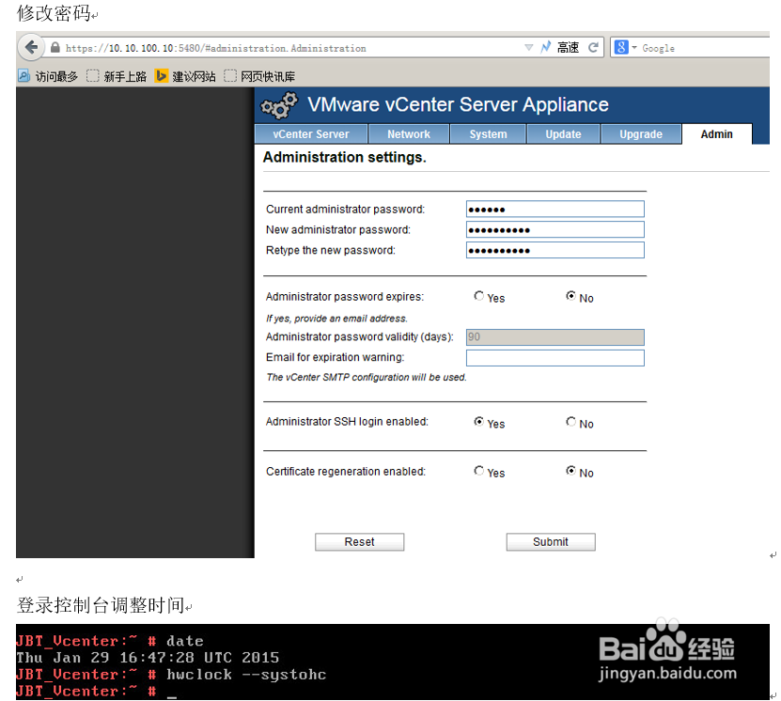The height and width of the screenshot is (701, 781).
Task: Select No for certificate regeneration
Action: tap(570, 471)
